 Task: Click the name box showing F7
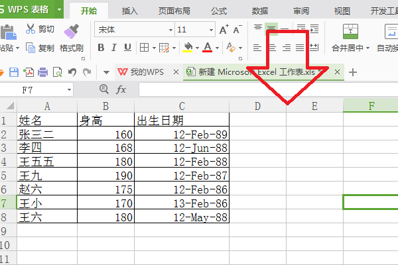(x=36, y=90)
